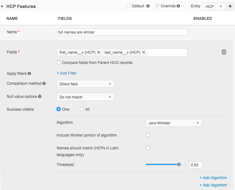Delete the feature with the trash icon

[224, 52]
